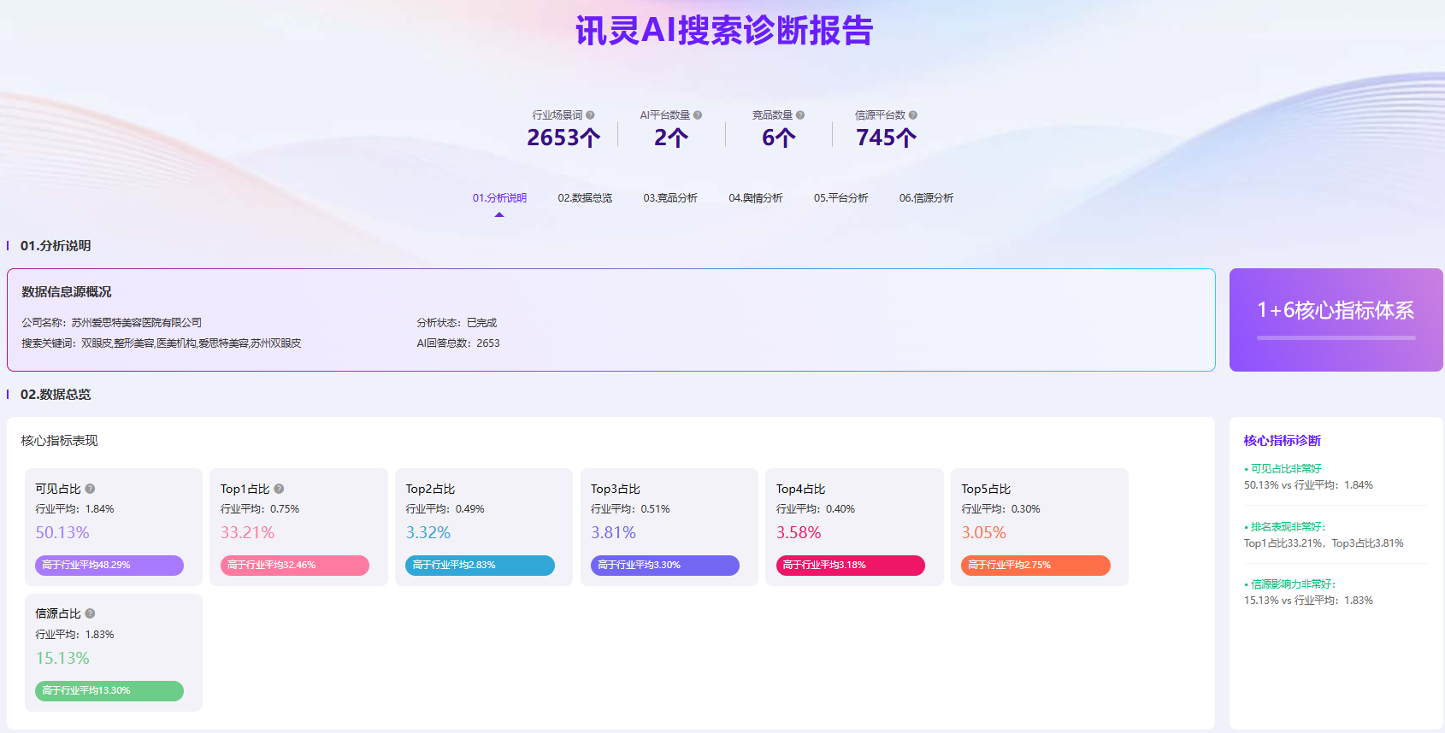Click the Top2占比 card title
The height and width of the screenshot is (733, 1445).
click(430, 489)
